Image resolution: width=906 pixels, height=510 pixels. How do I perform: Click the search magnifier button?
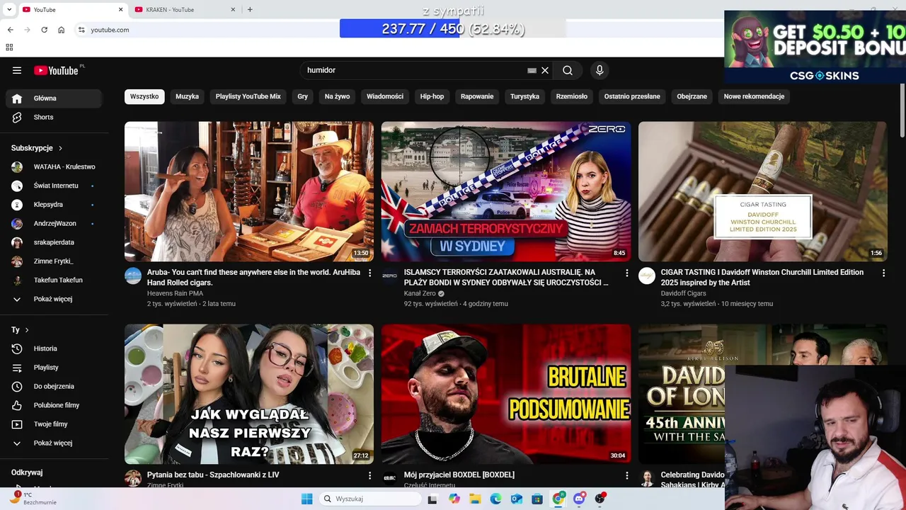(568, 70)
